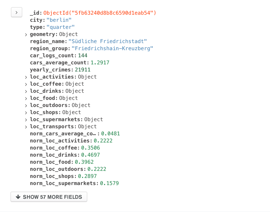Select the ObjectId value of _id
Image resolution: width=270 pixels, height=212 pixels.
click(x=100, y=13)
